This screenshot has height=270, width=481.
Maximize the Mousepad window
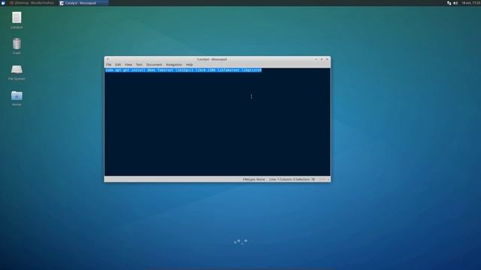point(322,59)
